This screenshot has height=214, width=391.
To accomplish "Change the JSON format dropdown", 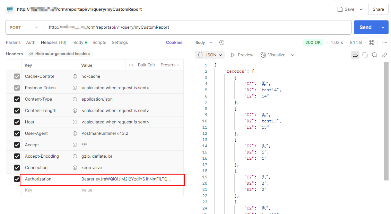I will click(210, 55).
